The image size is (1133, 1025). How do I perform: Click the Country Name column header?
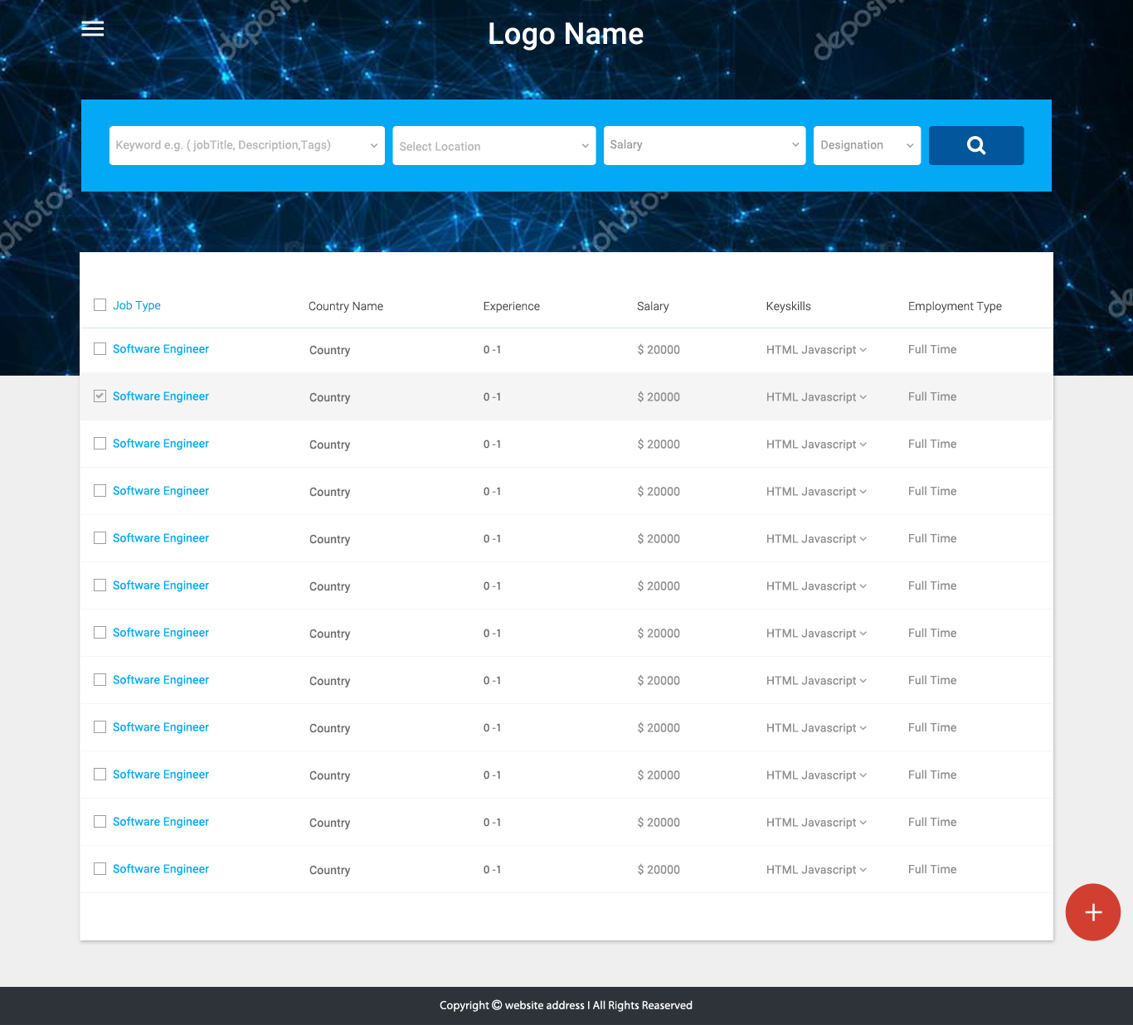click(x=346, y=306)
